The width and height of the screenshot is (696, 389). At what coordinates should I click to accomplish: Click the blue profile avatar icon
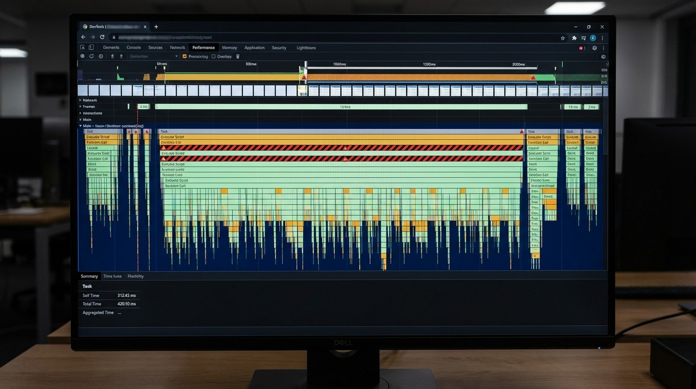593,38
